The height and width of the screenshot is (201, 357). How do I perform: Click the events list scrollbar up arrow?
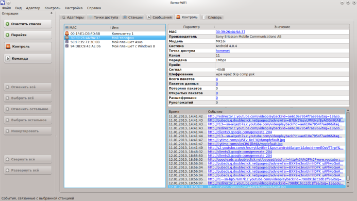[x=348, y=110]
